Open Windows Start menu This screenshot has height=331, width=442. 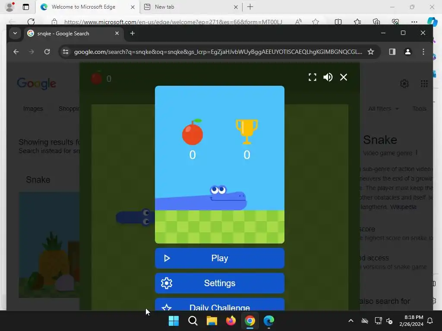coord(174,321)
